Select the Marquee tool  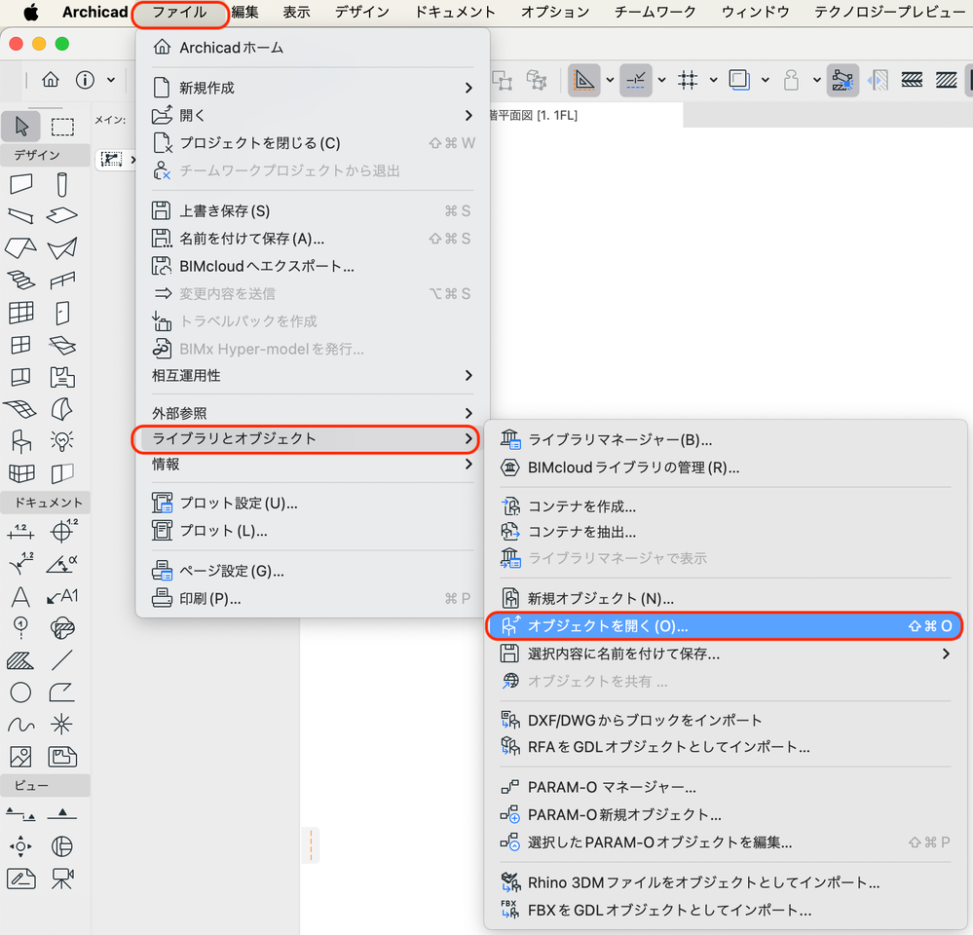click(x=62, y=127)
